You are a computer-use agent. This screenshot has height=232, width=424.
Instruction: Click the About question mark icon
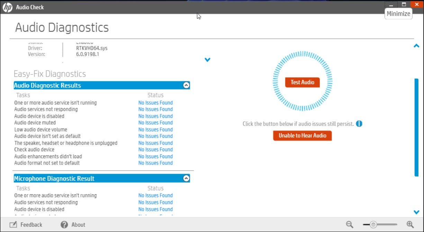pyautogui.click(x=64, y=224)
